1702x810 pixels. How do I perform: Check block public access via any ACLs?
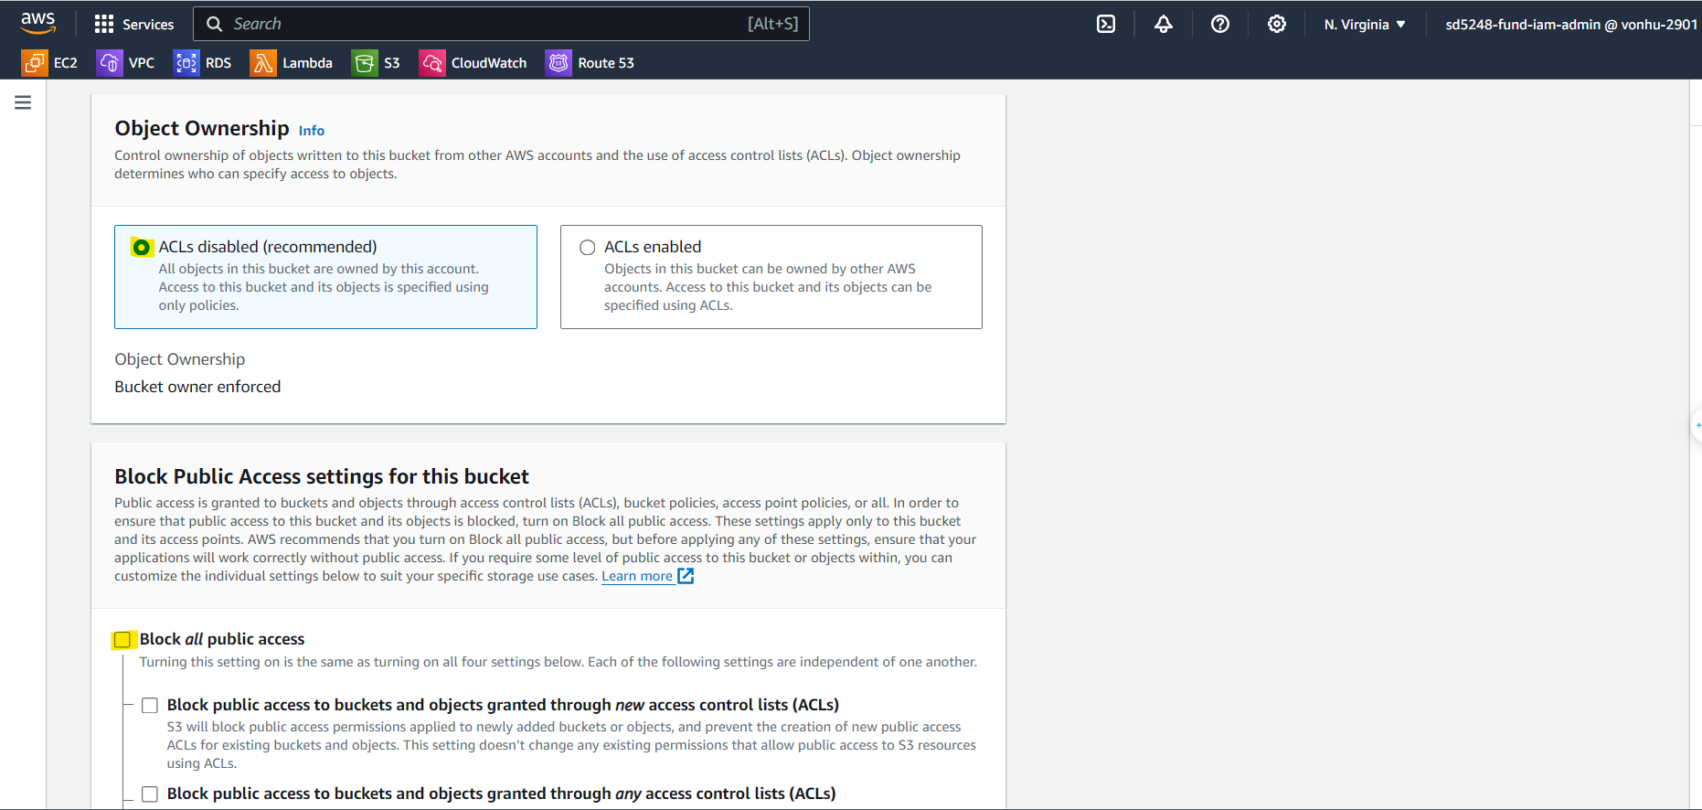coord(150,794)
